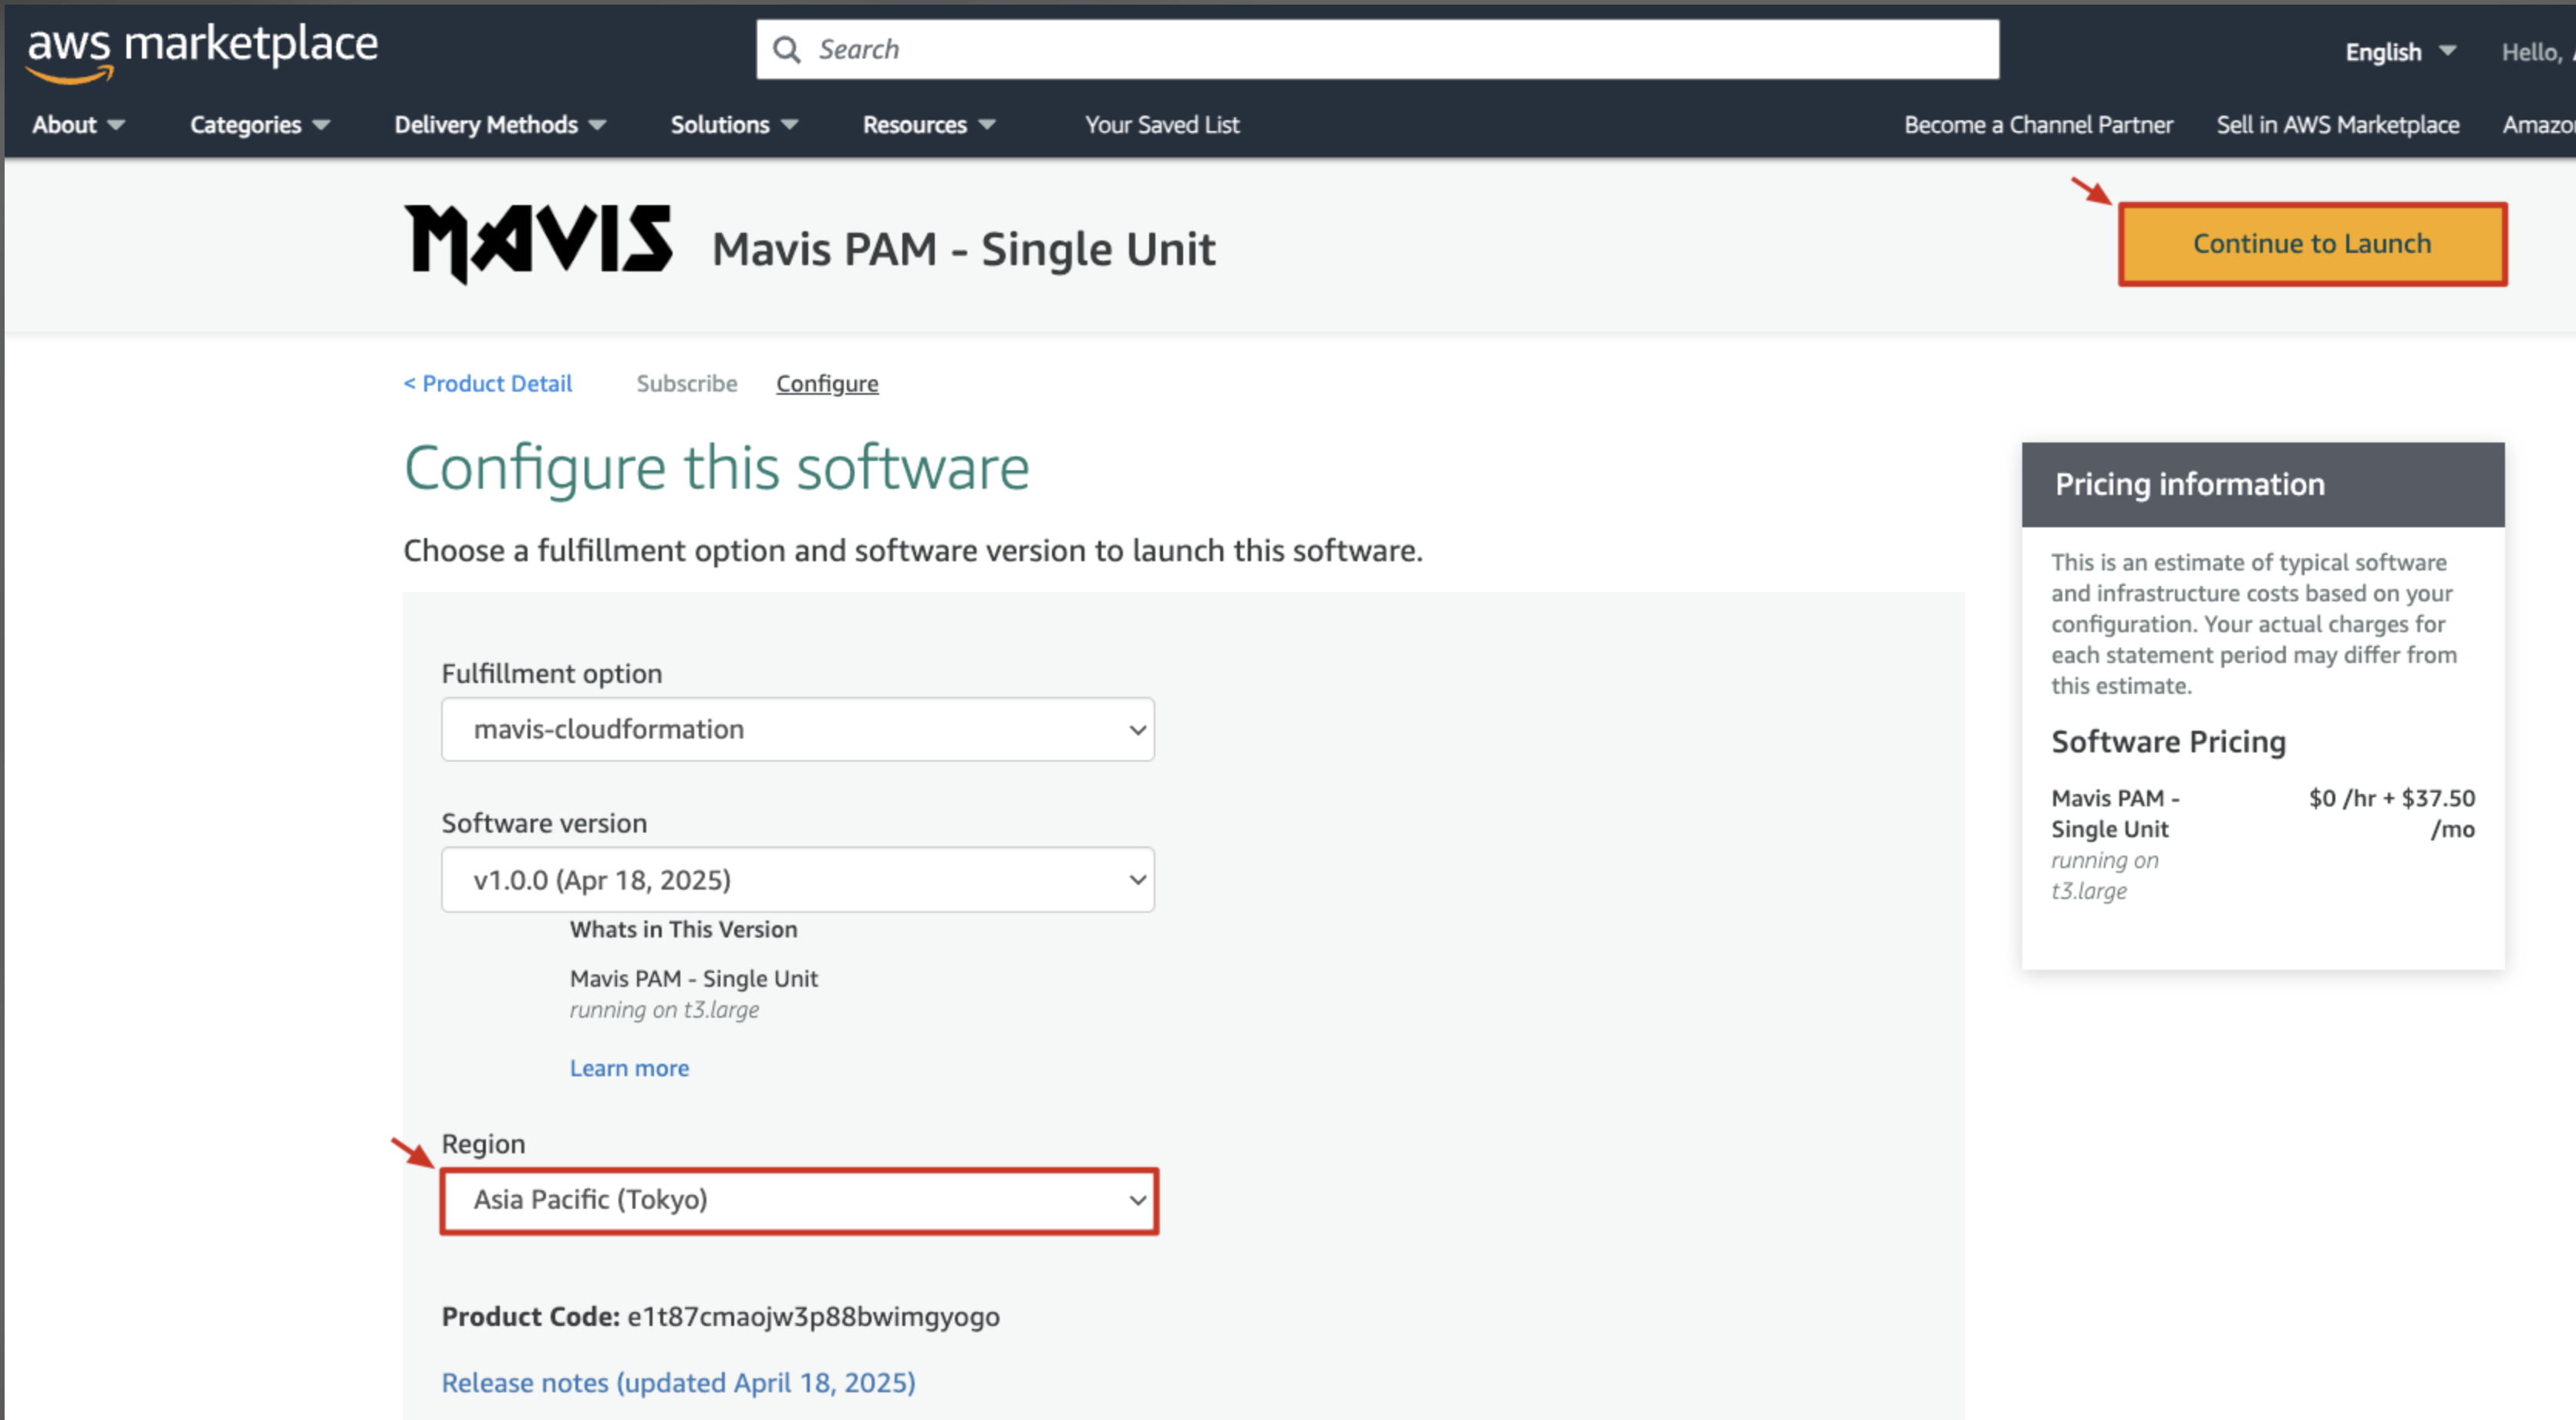This screenshot has width=2576, height=1420.
Task: Open the Software version dropdown
Action: 797,880
